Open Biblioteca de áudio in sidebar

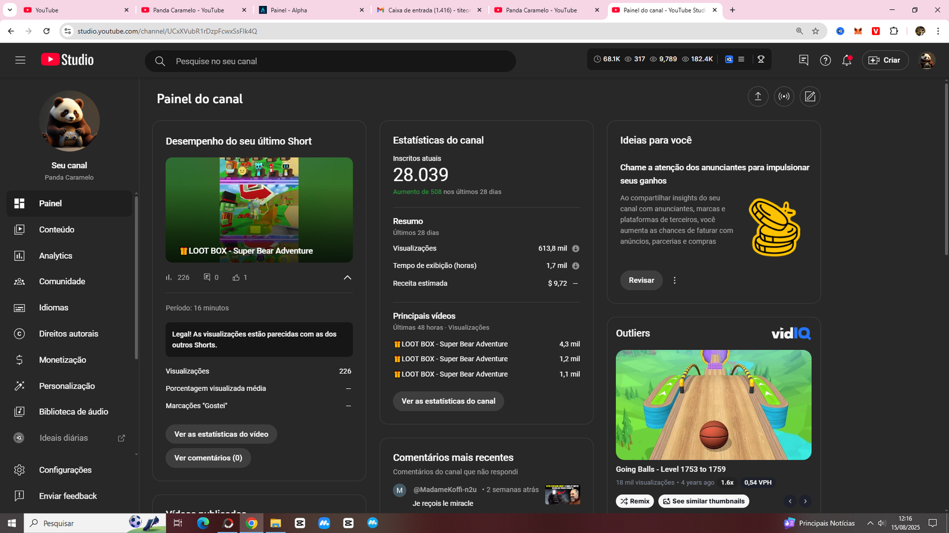(69, 412)
